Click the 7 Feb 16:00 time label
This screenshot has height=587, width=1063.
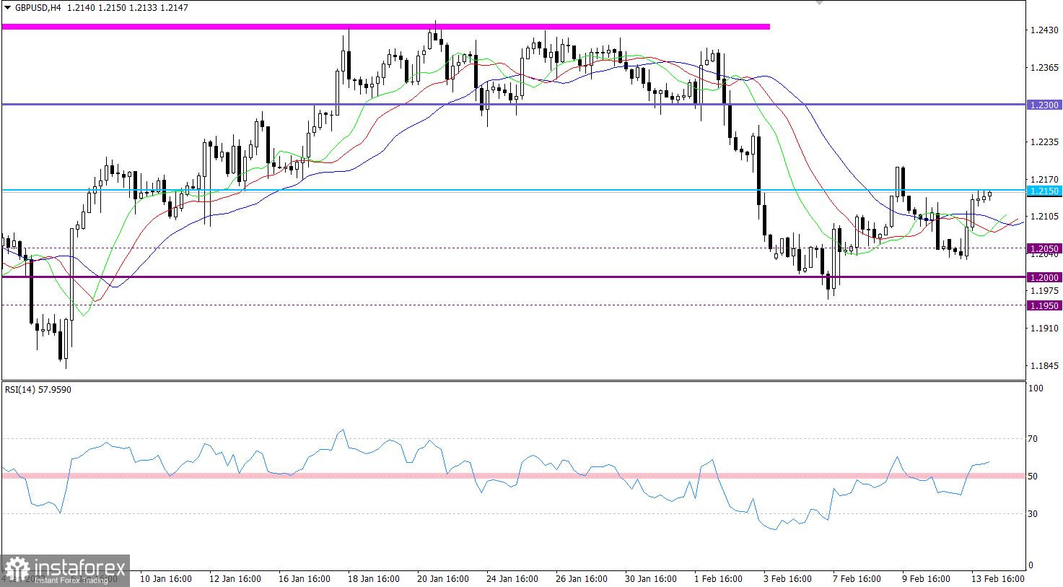click(857, 579)
